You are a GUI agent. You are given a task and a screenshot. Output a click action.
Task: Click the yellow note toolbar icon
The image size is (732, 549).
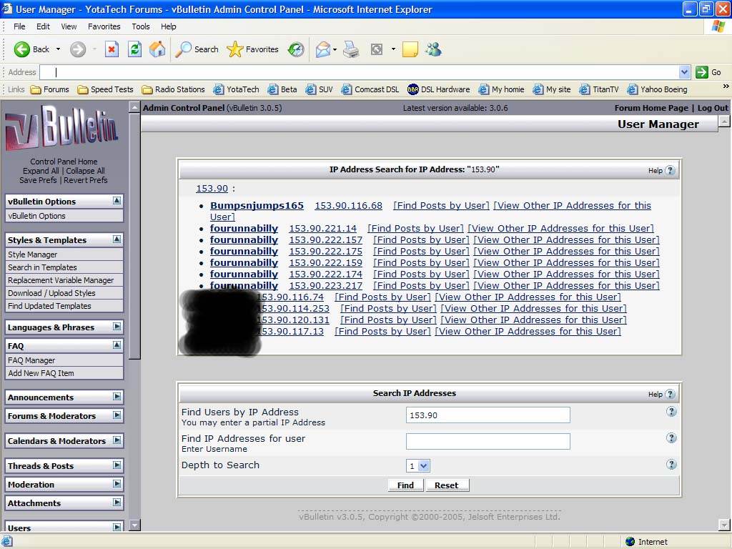point(410,49)
